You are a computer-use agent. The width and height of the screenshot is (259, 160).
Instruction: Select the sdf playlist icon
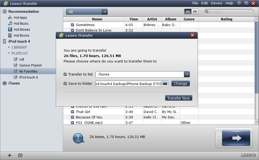[x=16, y=59]
